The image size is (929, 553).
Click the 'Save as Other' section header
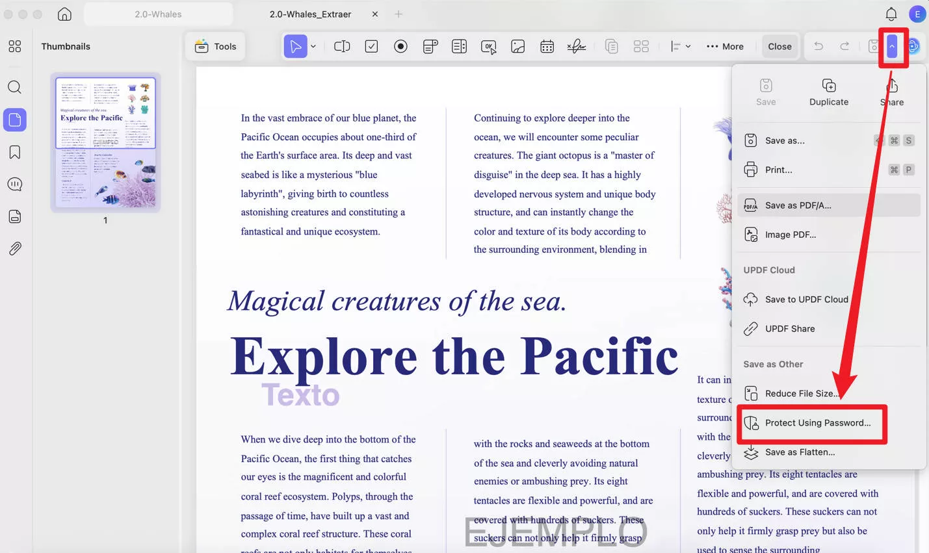coord(773,365)
